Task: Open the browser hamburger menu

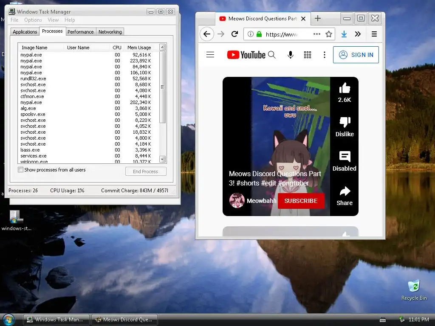Action: [374, 34]
